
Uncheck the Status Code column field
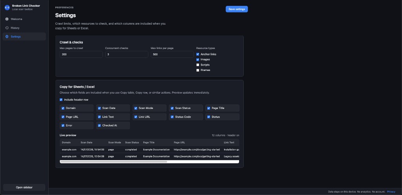(172, 117)
